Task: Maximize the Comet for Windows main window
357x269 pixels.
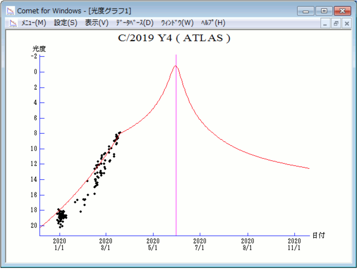Action: click(x=324, y=11)
